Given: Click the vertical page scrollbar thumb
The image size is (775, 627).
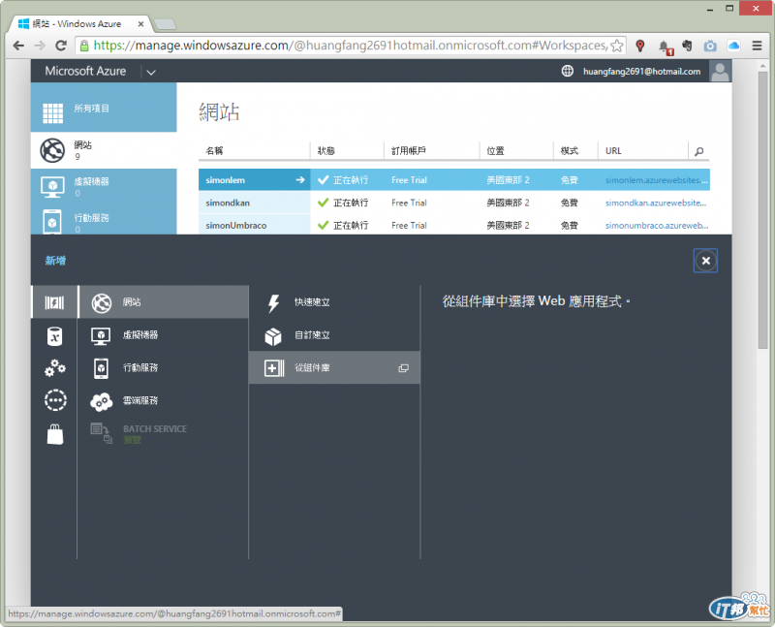Looking at the screenshot, I should point(762,210).
